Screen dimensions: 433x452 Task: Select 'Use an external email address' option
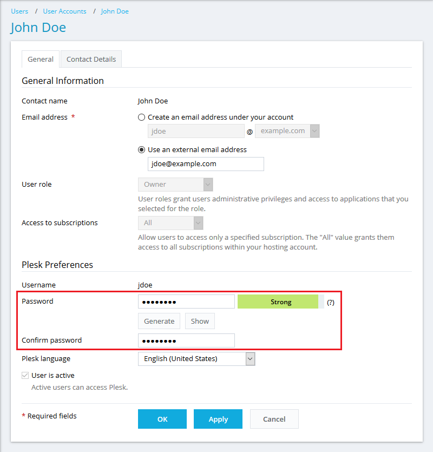point(142,149)
